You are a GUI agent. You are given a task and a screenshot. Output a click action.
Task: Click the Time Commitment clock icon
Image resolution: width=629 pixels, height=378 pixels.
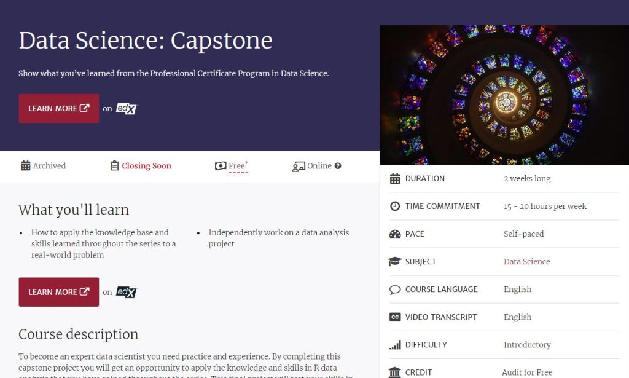click(x=395, y=206)
